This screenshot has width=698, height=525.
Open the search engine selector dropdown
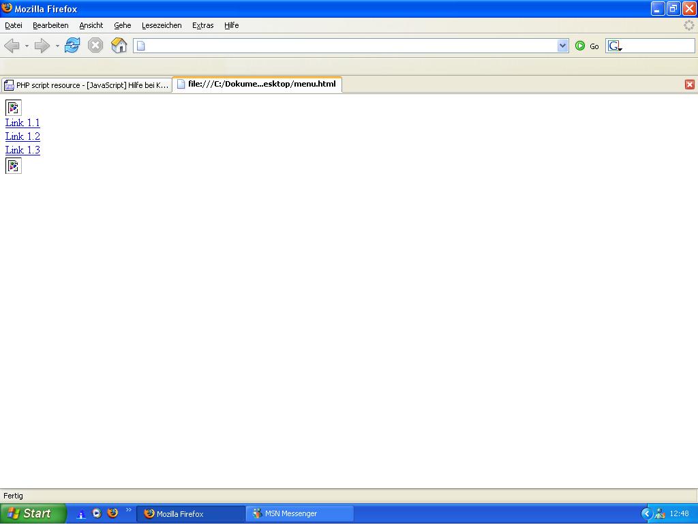615,46
